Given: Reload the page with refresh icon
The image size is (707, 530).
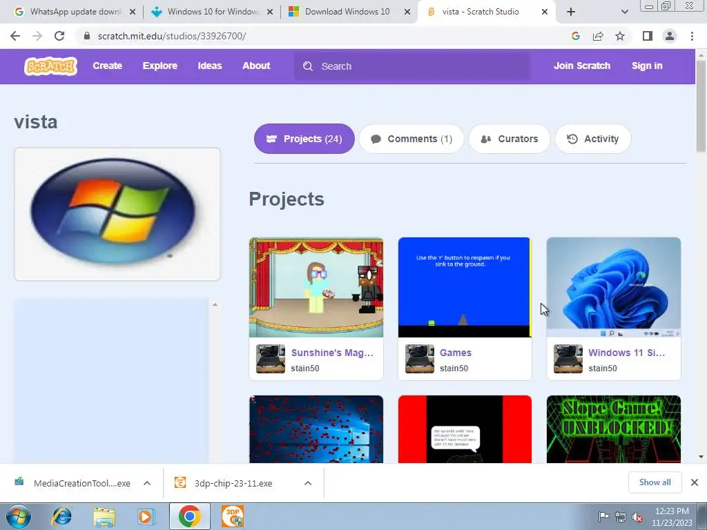Looking at the screenshot, I should (x=59, y=36).
